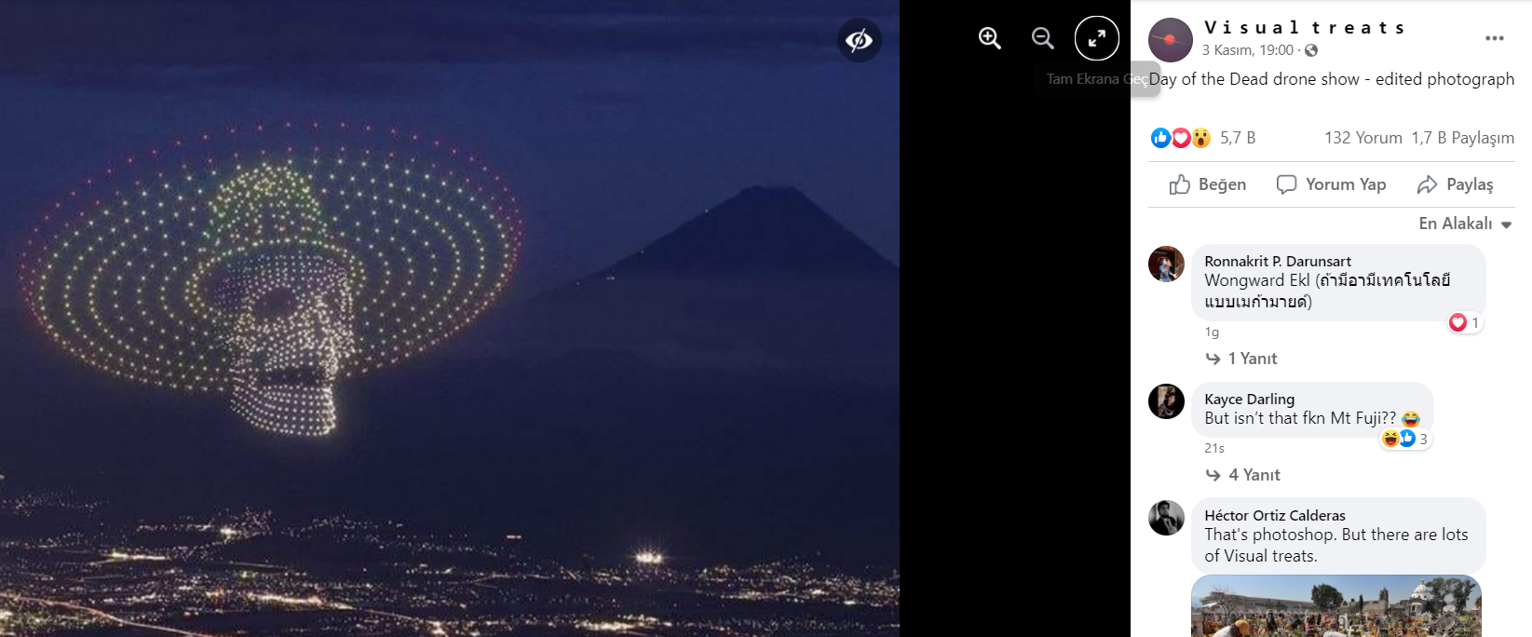Image resolution: width=1532 pixels, height=637 pixels.
Task: Click the zoom out magnifier icon
Action: [x=1043, y=38]
